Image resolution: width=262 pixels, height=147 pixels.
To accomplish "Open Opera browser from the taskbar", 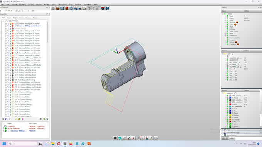I will click(x=59, y=144).
